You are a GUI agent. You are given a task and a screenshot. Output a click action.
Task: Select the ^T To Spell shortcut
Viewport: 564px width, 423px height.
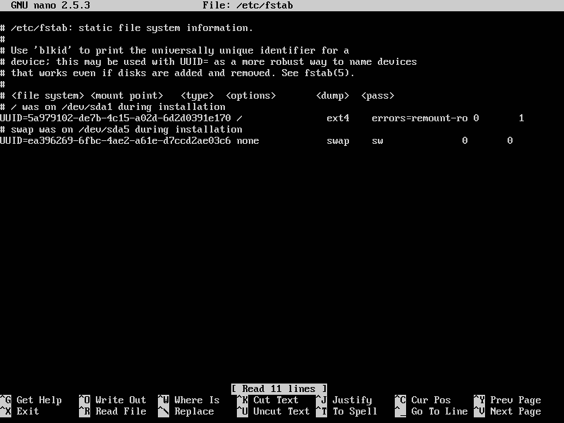click(346, 411)
